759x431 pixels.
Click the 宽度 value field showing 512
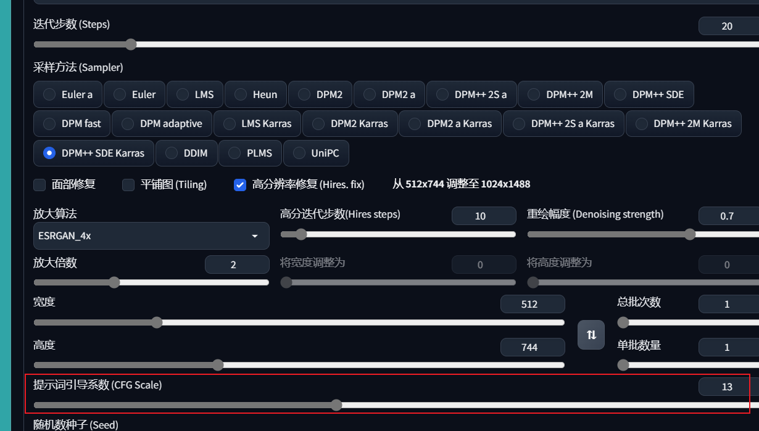(x=532, y=304)
